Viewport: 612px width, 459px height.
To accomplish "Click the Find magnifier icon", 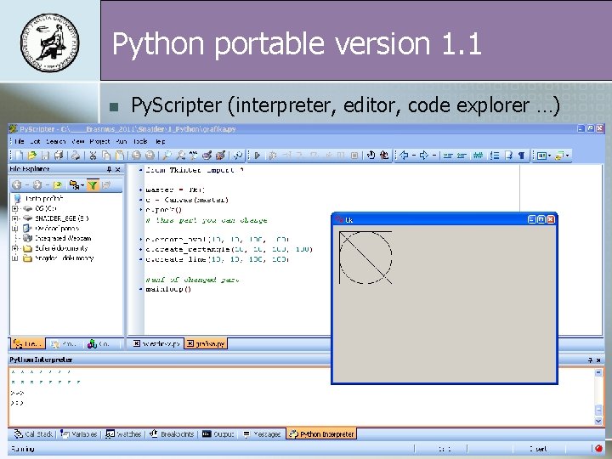I will pyautogui.click(x=167, y=156).
